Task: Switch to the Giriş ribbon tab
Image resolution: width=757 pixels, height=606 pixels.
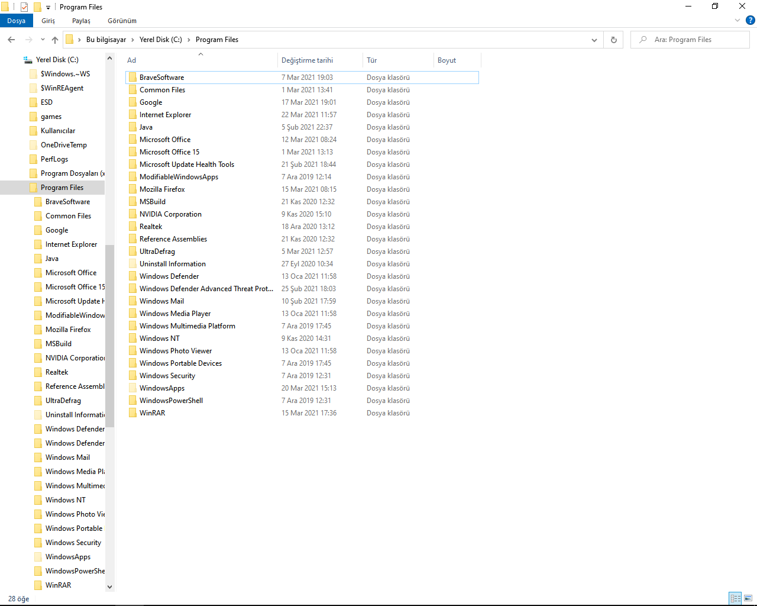Action: (48, 21)
